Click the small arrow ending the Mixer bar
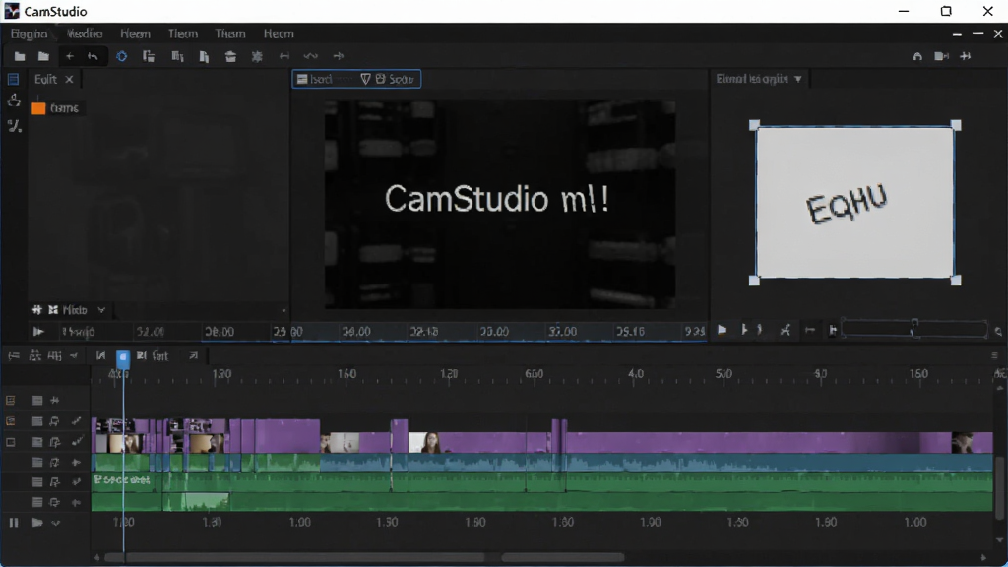 click(283, 310)
